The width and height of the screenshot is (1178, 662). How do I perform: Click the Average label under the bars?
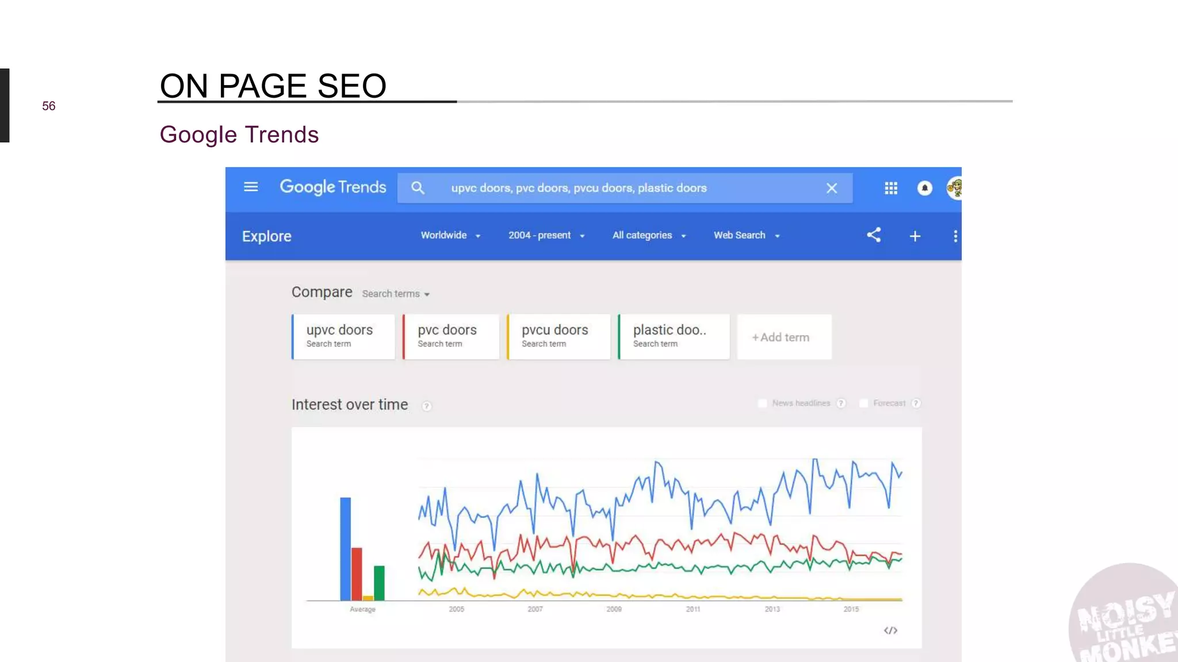(x=362, y=609)
